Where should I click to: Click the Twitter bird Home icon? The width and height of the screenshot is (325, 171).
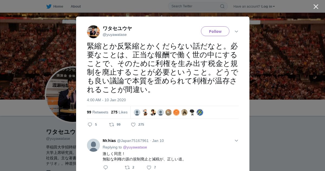[49, 7]
